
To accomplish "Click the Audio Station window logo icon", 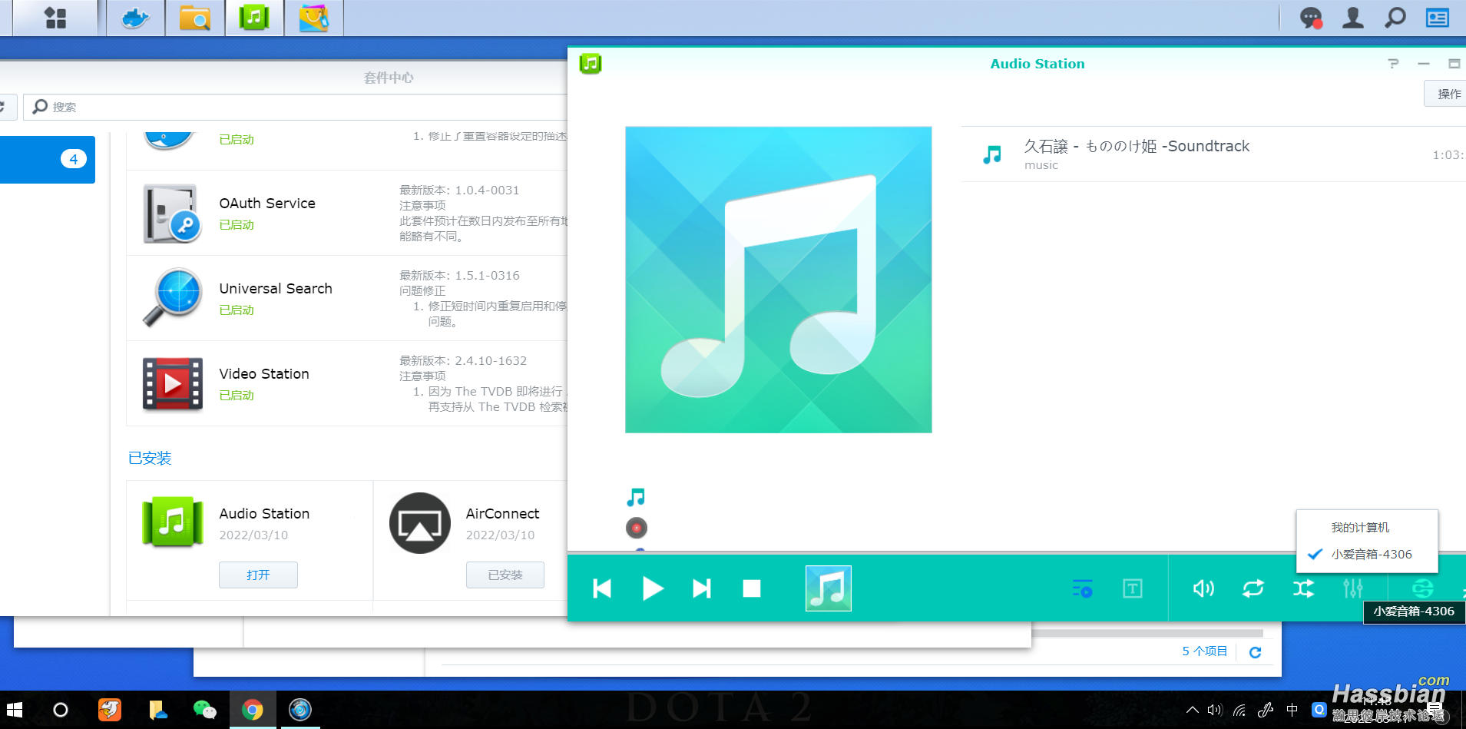I will coord(591,64).
